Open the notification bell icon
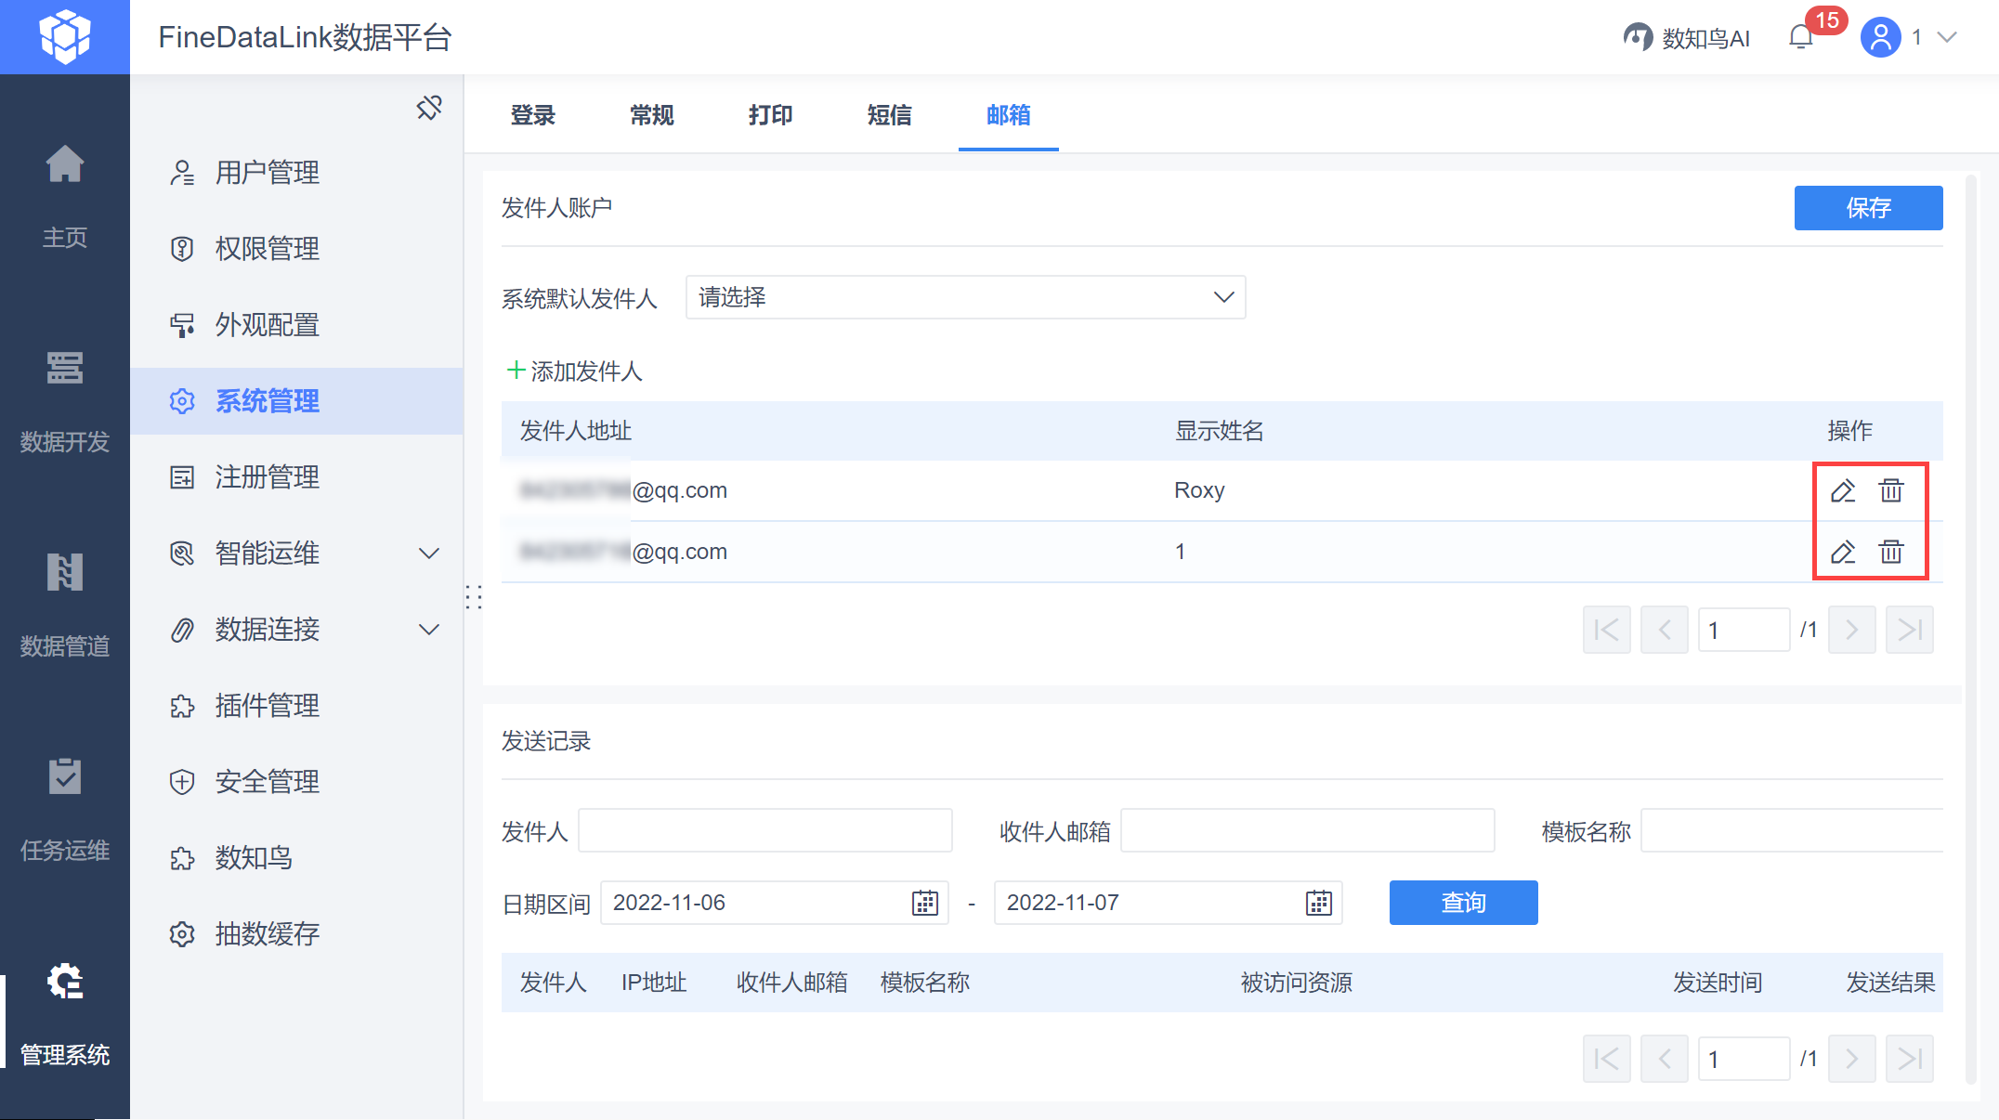Screen dimensions: 1999x1120 pos(1800,37)
